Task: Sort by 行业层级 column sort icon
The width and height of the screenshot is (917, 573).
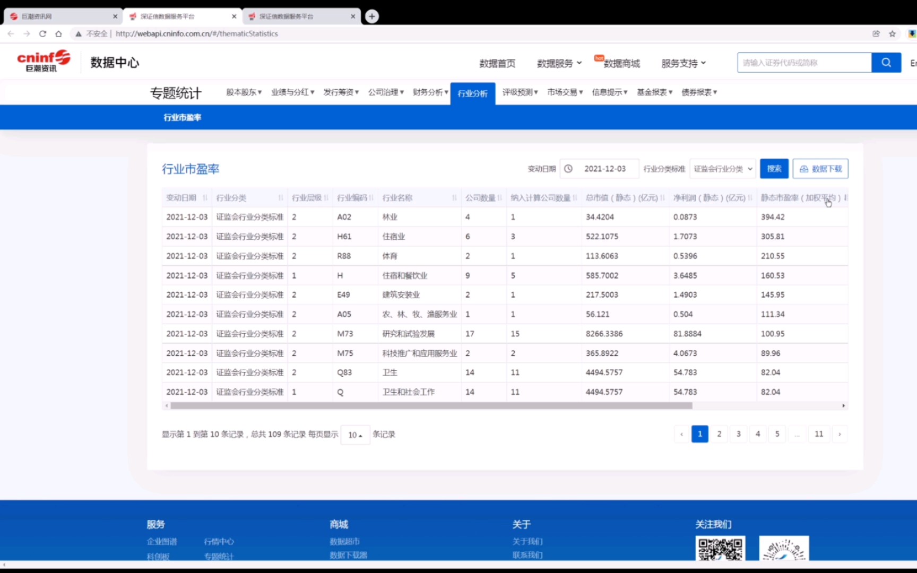Action: (326, 198)
